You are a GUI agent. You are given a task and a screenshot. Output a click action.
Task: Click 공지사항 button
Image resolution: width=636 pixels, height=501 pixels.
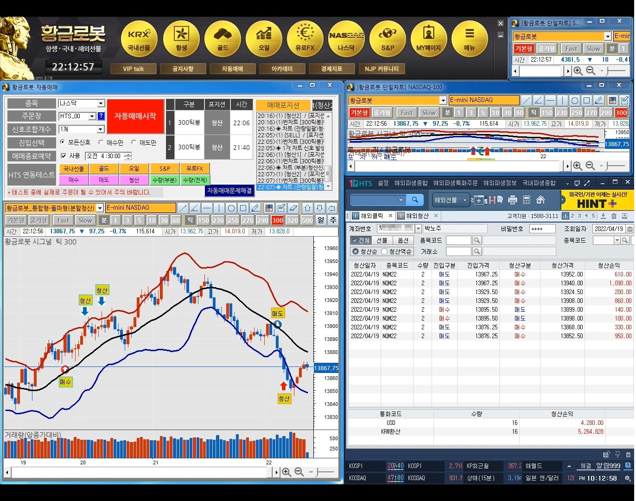tap(183, 69)
